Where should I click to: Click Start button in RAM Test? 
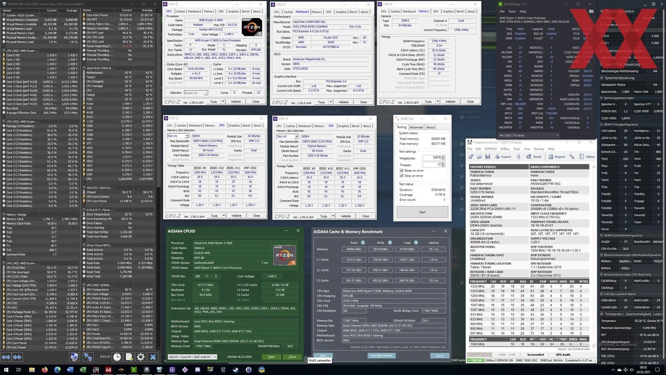point(422,212)
